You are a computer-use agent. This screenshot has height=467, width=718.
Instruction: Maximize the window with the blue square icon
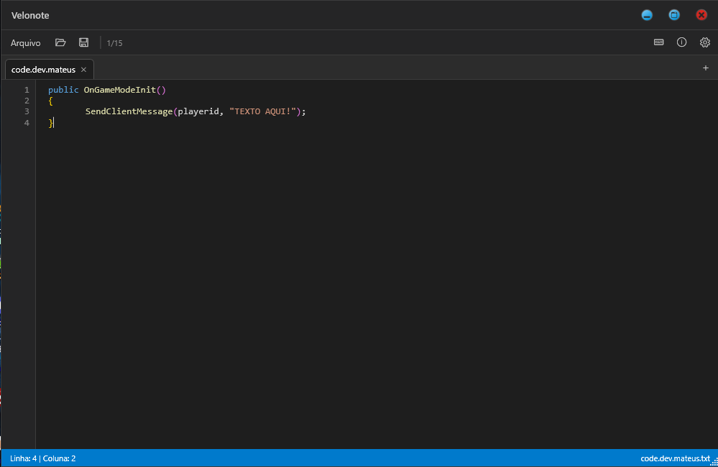coord(674,14)
